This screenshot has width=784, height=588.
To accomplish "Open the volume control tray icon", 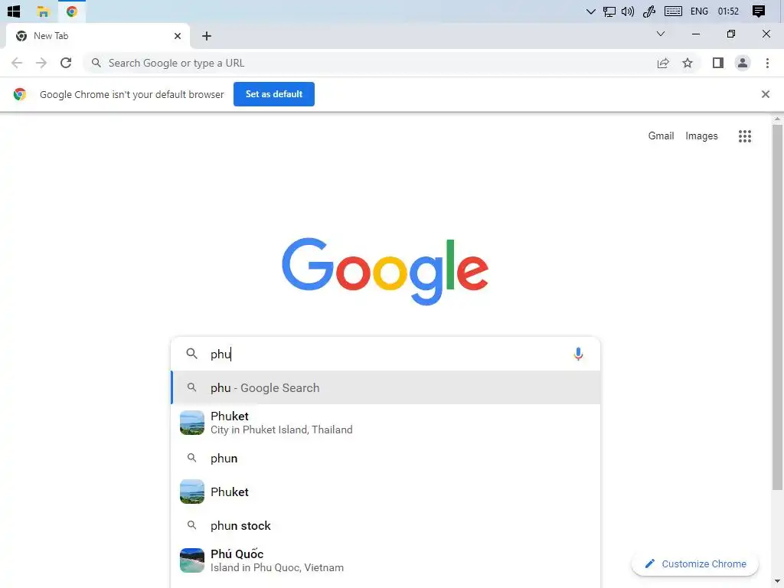I will [628, 11].
